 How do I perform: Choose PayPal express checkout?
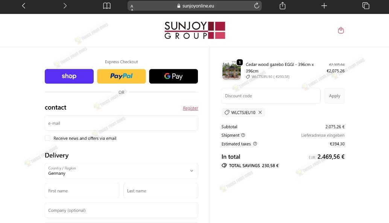click(121, 76)
